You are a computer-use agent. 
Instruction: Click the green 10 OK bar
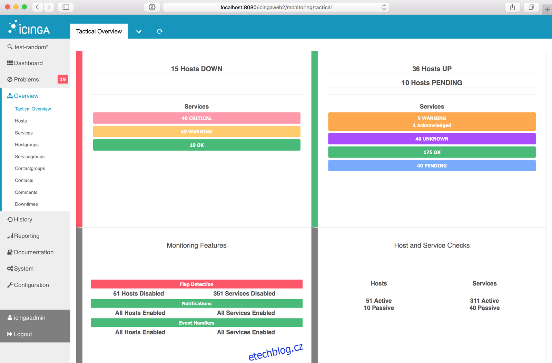click(197, 145)
